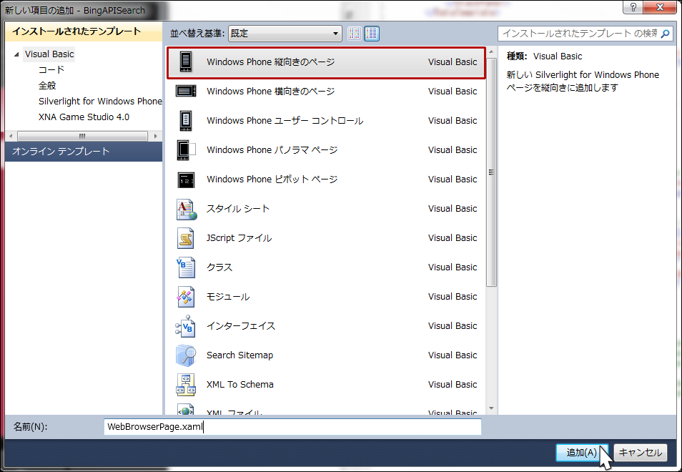
Task: Select XNA Game Studio 4.0 category
Action: coord(84,117)
